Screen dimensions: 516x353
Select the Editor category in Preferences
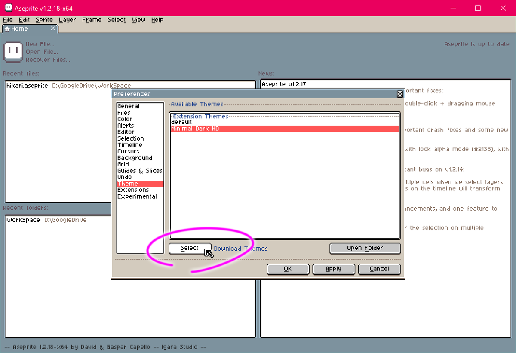point(126,132)
